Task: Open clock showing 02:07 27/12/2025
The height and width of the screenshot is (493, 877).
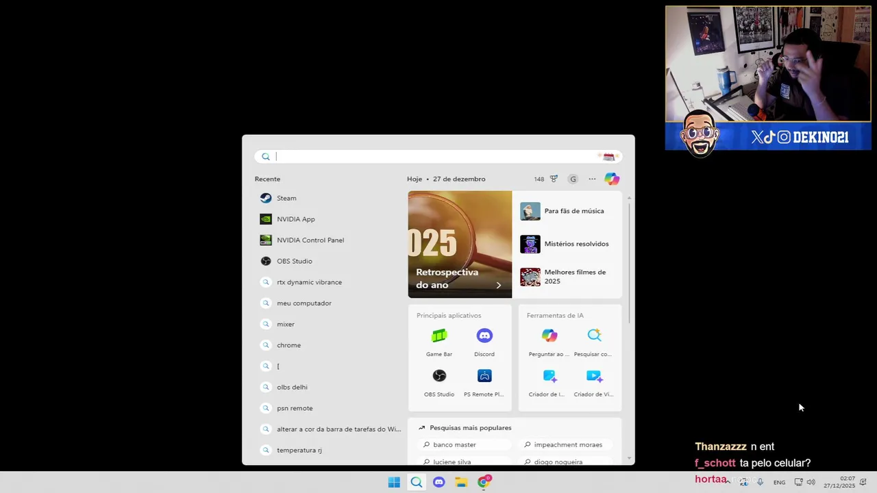Action: 839,482
